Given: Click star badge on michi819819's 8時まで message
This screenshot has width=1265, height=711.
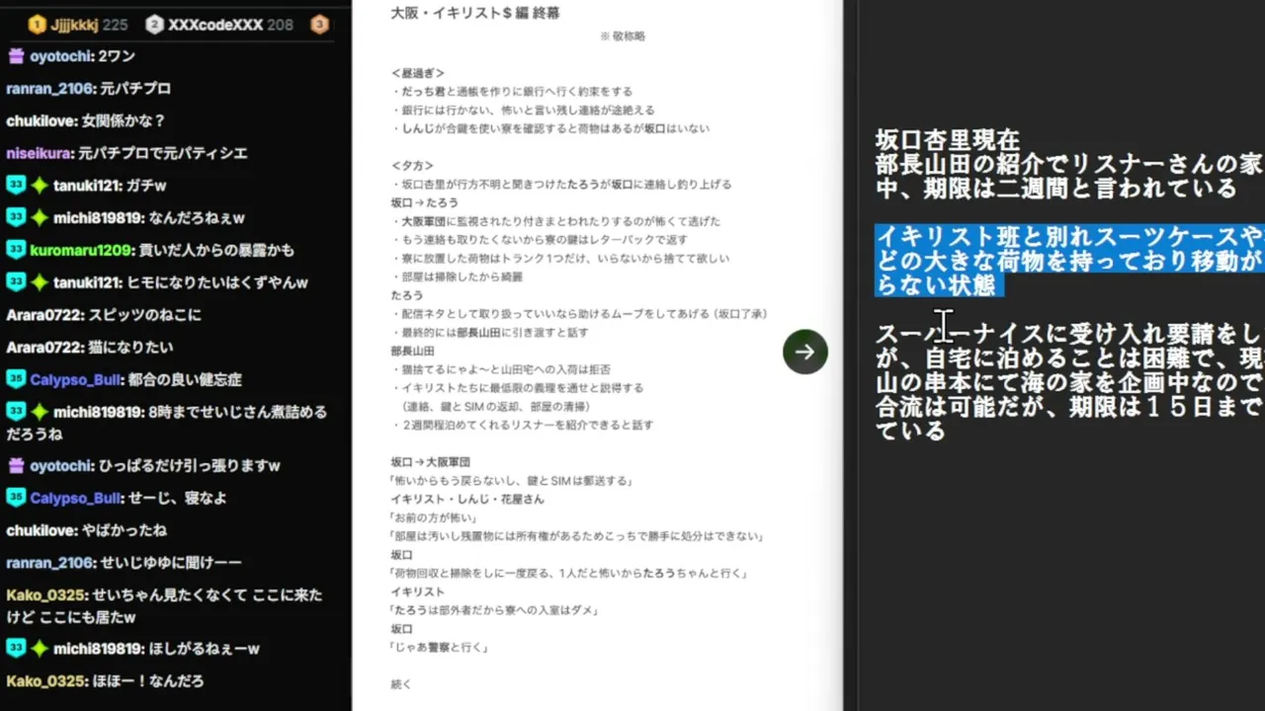Looking at the screenshot, I should point(40,412).
